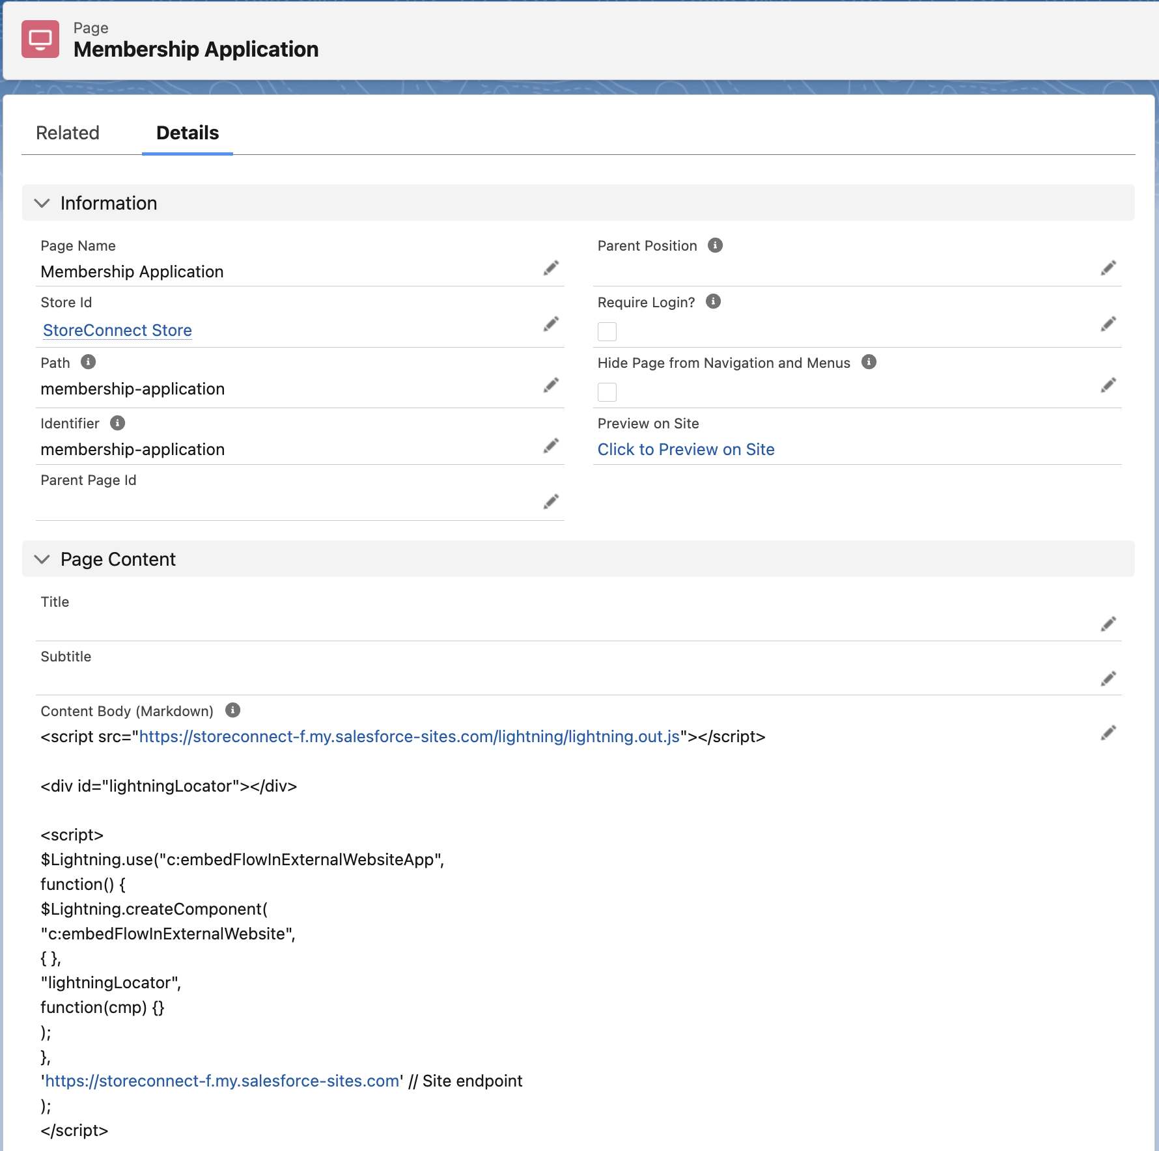
Task: Show info tooltip for Content Body
Action: click(x=232, y=710)
